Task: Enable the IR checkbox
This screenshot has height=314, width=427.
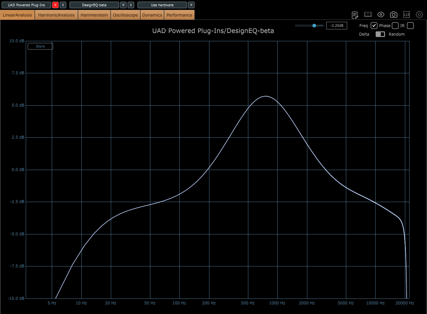Action: 410,26
